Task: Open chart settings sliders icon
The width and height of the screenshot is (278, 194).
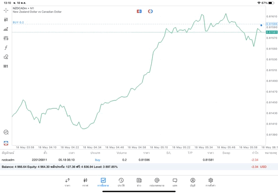Action: [x=6, y=38]
